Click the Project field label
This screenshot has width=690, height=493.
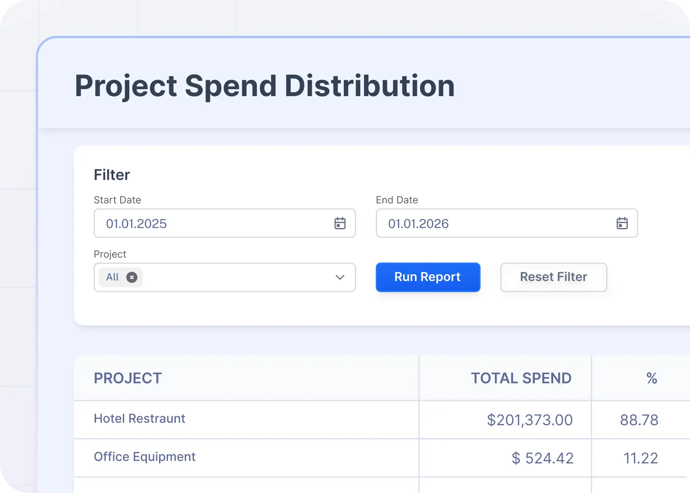click(x=110, y=254)
